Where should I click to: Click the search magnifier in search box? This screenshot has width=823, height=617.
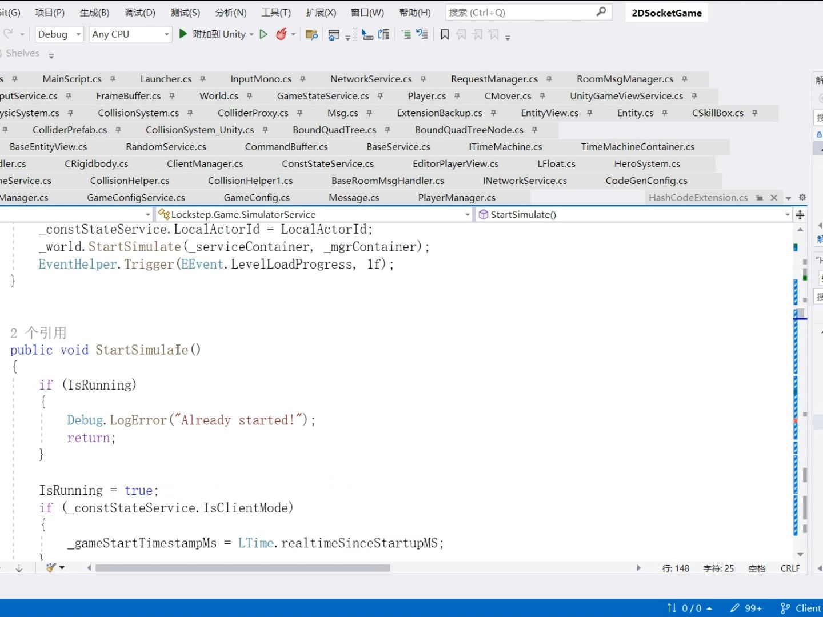[601, 12]
